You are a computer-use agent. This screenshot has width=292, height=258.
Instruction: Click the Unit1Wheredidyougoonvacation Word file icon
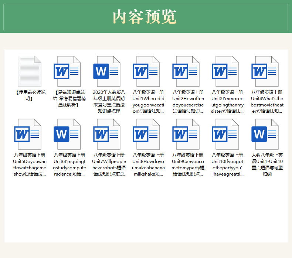click(x=146, y=71)
